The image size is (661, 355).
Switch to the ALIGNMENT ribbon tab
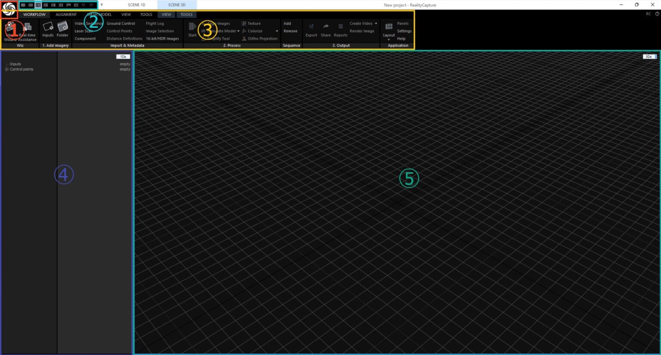point(66,15)
